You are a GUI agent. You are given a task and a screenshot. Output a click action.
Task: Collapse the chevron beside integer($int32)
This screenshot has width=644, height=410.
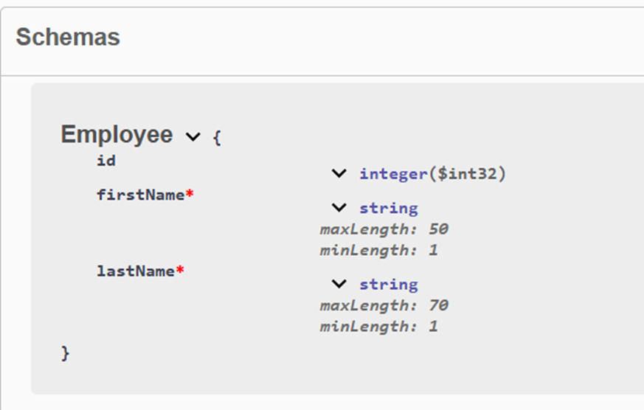[x=339, y=174]
